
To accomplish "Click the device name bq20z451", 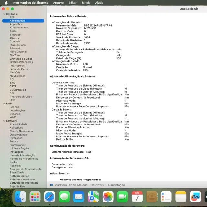I will (90, 28).
